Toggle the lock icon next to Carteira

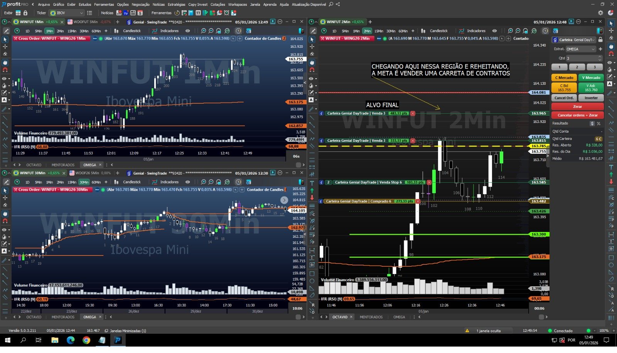click(x=600, y=39)
